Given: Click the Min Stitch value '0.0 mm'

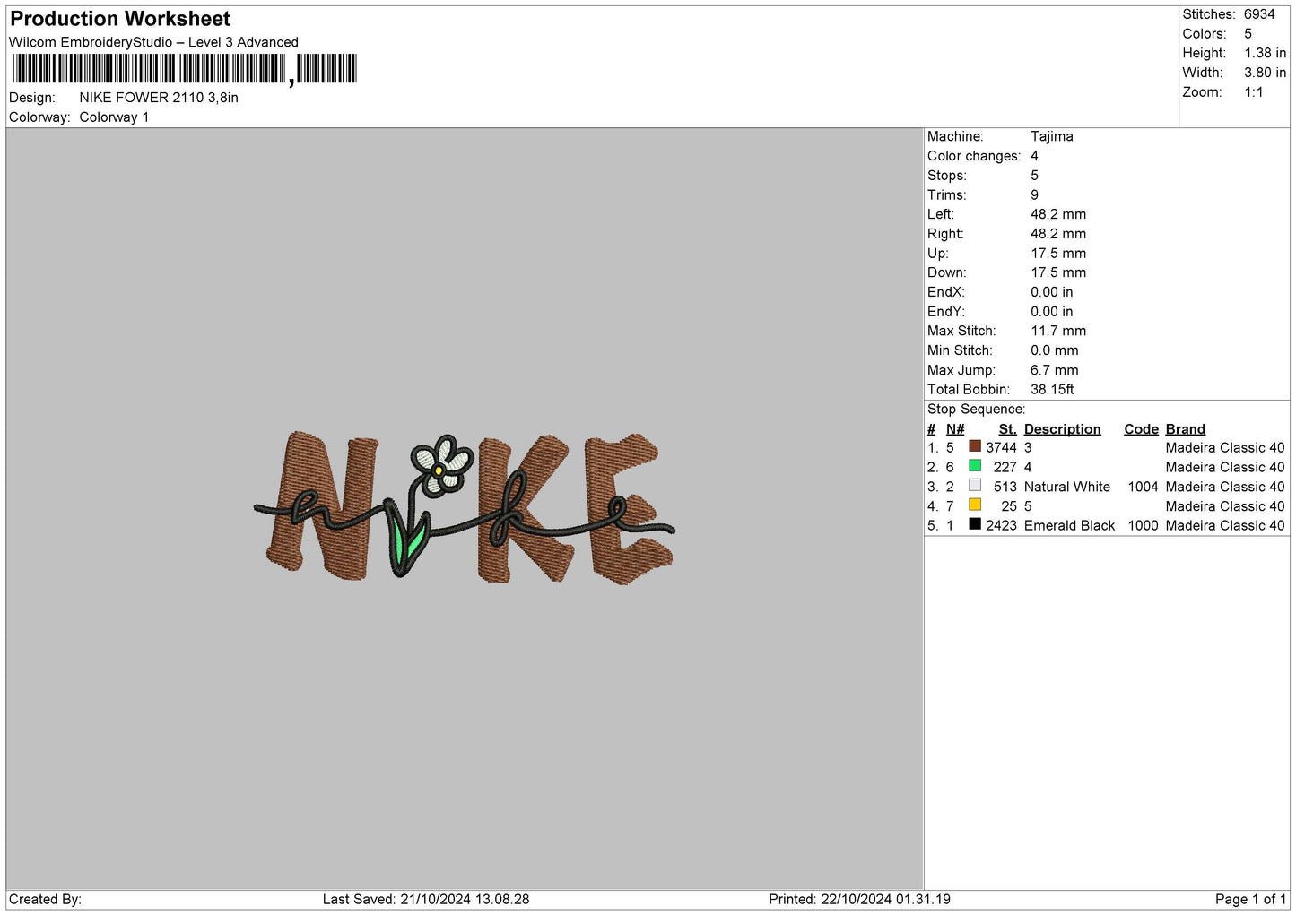Looking at the screenshot, I should (x=1055, y=350).
